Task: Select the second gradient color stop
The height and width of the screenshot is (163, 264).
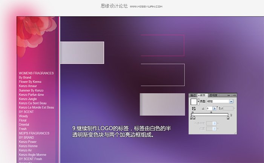Action: pos(194,118)
